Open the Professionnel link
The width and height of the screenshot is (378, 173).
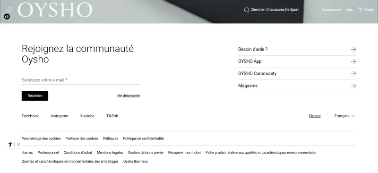48,153
